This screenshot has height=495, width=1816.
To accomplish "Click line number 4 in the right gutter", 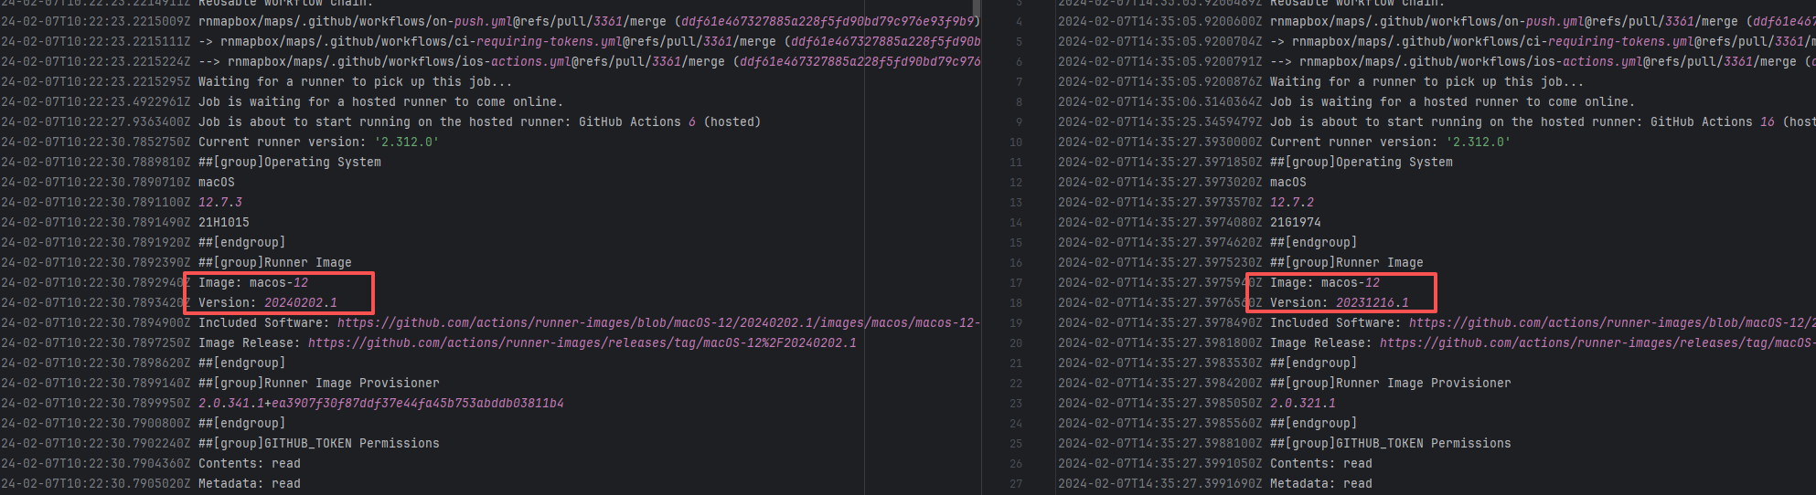I will point(1019,22).
